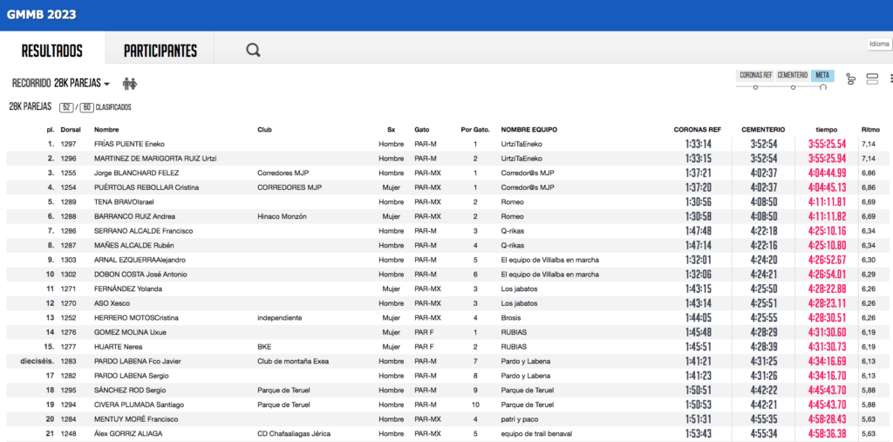This screenshot has height=442, width=893.
Task: Select the META checkpoint toggle
Action: pos(821,75)
